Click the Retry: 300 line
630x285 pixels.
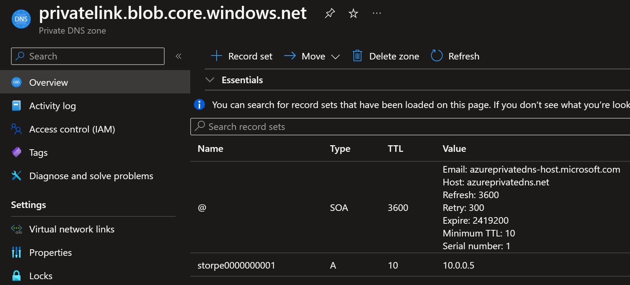tap(463, 208)
